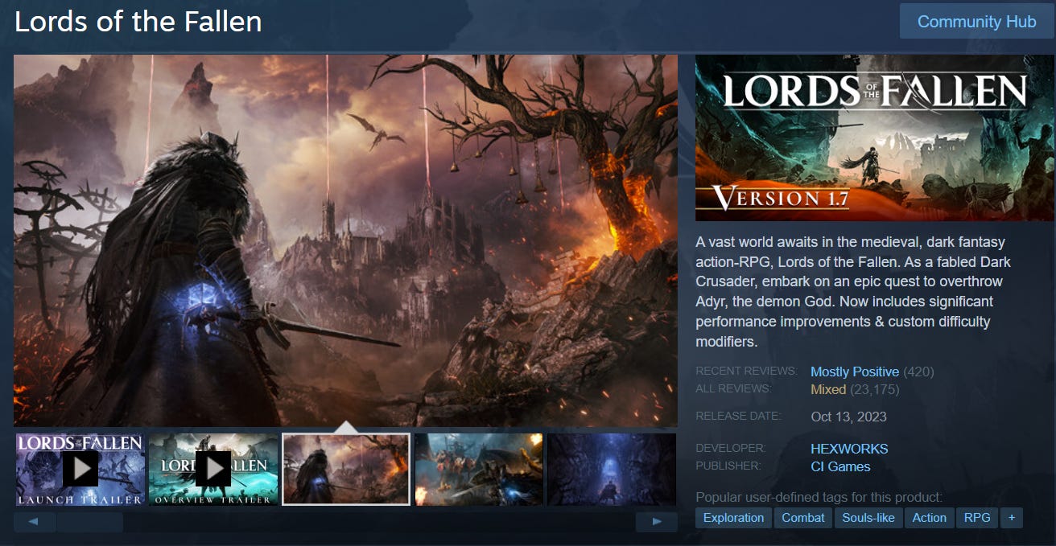Select the Exploration tag

point(734,518)
